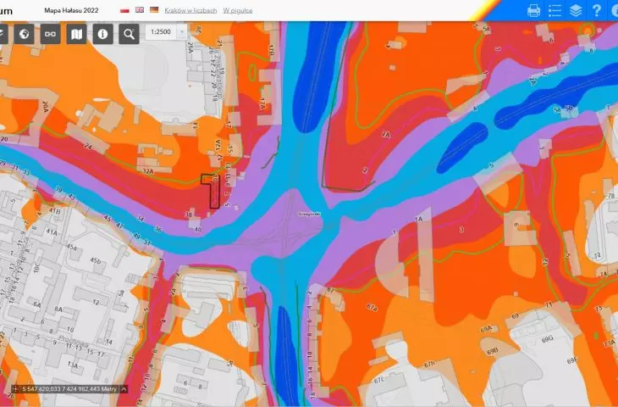Click building number 41B on the map
Viewport: 618px width, 407px height.
(55, 211)
